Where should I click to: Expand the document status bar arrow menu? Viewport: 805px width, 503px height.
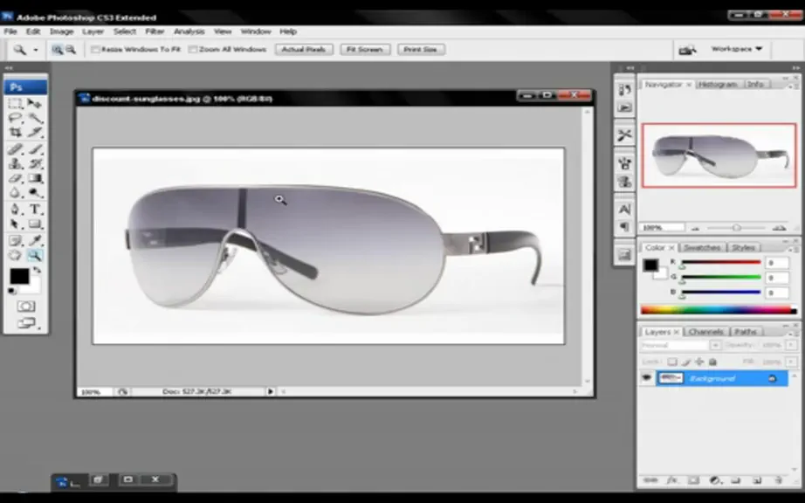[x=270, y=391]
